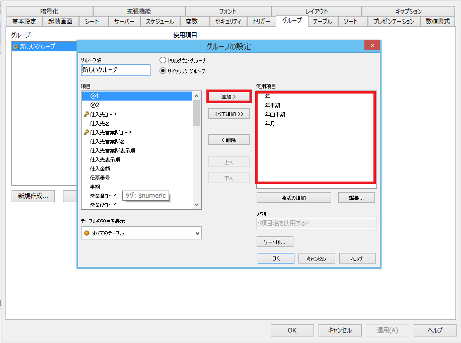461x343 pixels.
Task: Click into the グループ名 text field
Action: (116, 70)
